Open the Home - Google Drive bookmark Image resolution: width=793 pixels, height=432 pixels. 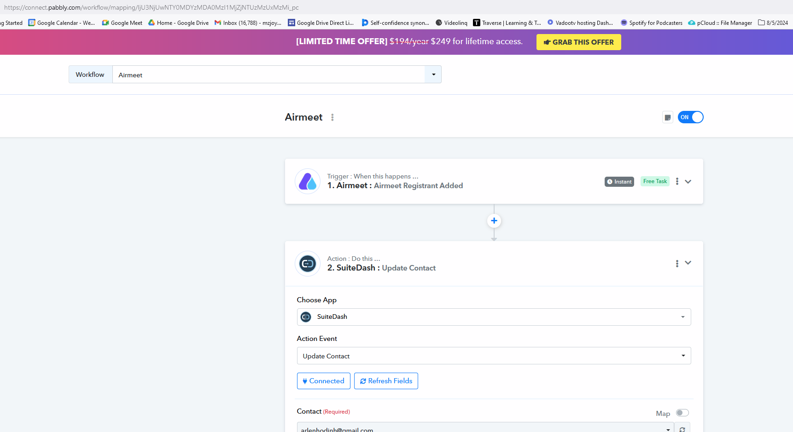[178, 23]
